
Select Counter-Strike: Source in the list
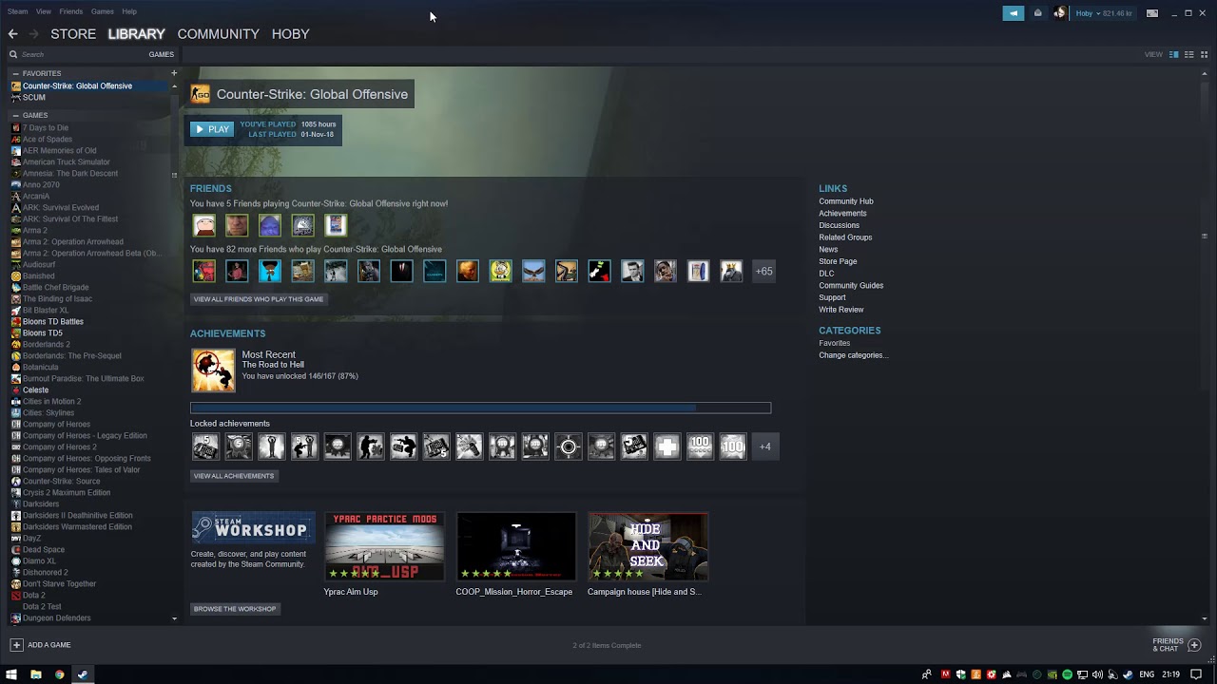(x=62, y=482)
